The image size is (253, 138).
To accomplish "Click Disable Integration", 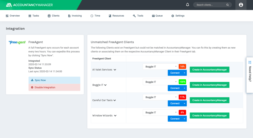I will tap(54, 87).
